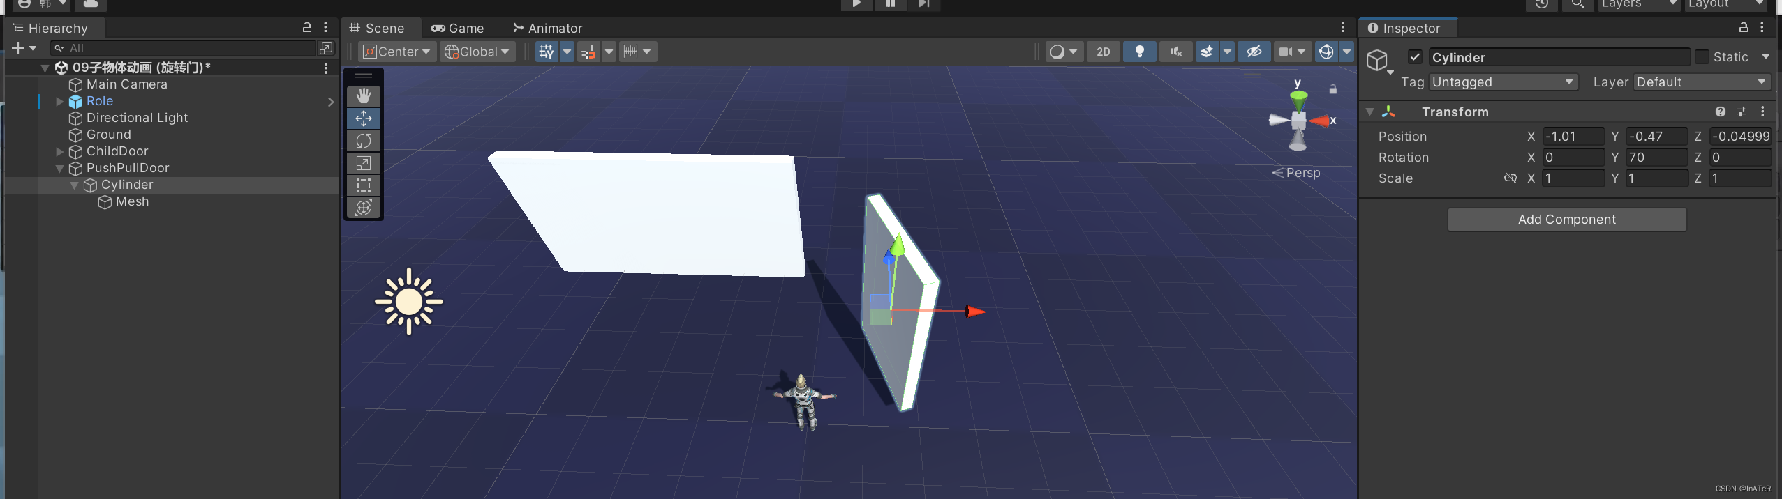Switch to the Animator tab
This screenshot has height=499, width=1782.
[x=547, y=29]
